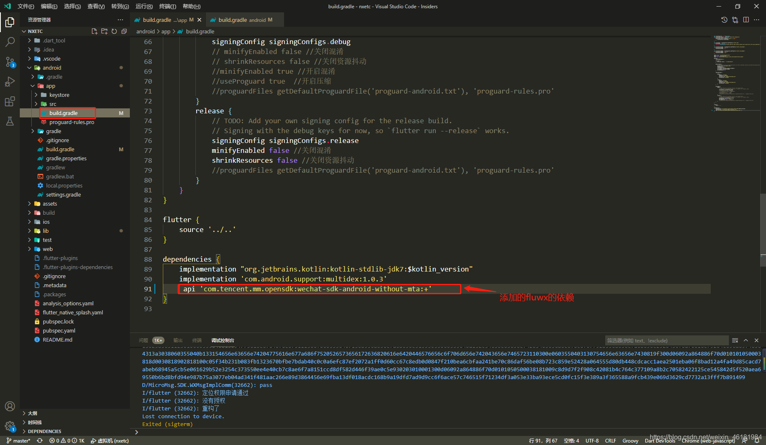This screenshot has width=766, height=445.
Task: Collapse all folders in explorer
Action: 124,31
